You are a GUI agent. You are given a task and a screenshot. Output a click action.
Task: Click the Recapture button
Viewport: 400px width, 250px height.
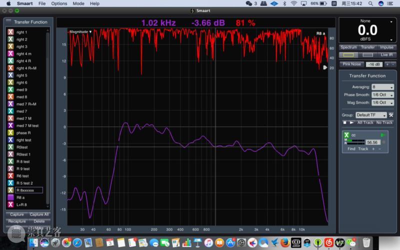[x=17, y=221]
